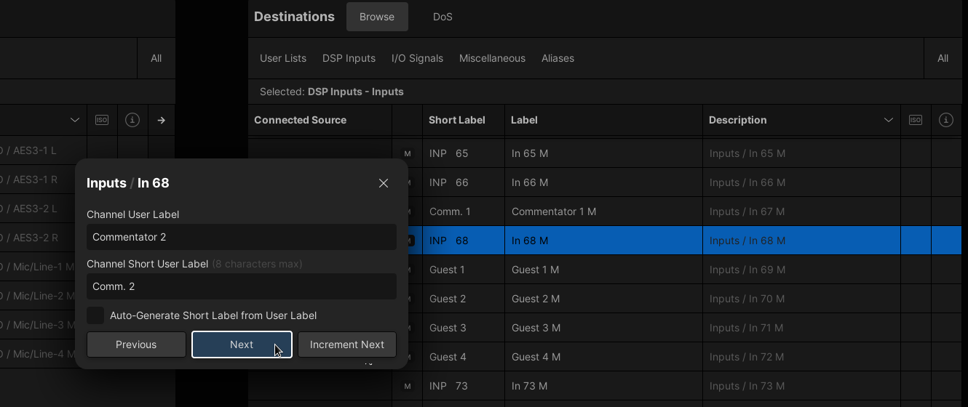Click the ISO icon in the left source panel
Screen dimensions: 968x407
pyautogui.click(x=102, y=120)
